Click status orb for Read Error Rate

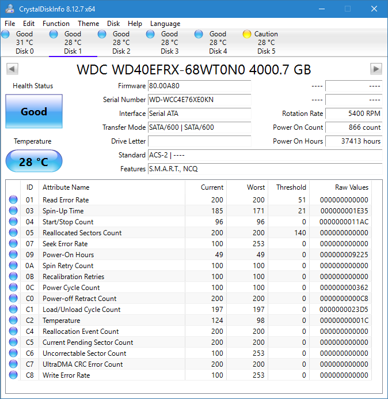click(x=13, y=199)
